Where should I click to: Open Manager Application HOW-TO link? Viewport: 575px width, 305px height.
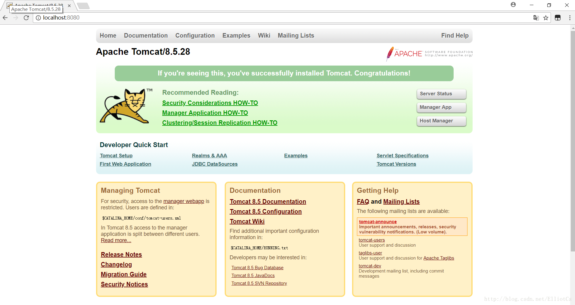[205, 113]
